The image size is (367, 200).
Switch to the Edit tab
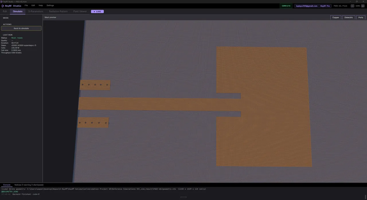click(5, 11)
